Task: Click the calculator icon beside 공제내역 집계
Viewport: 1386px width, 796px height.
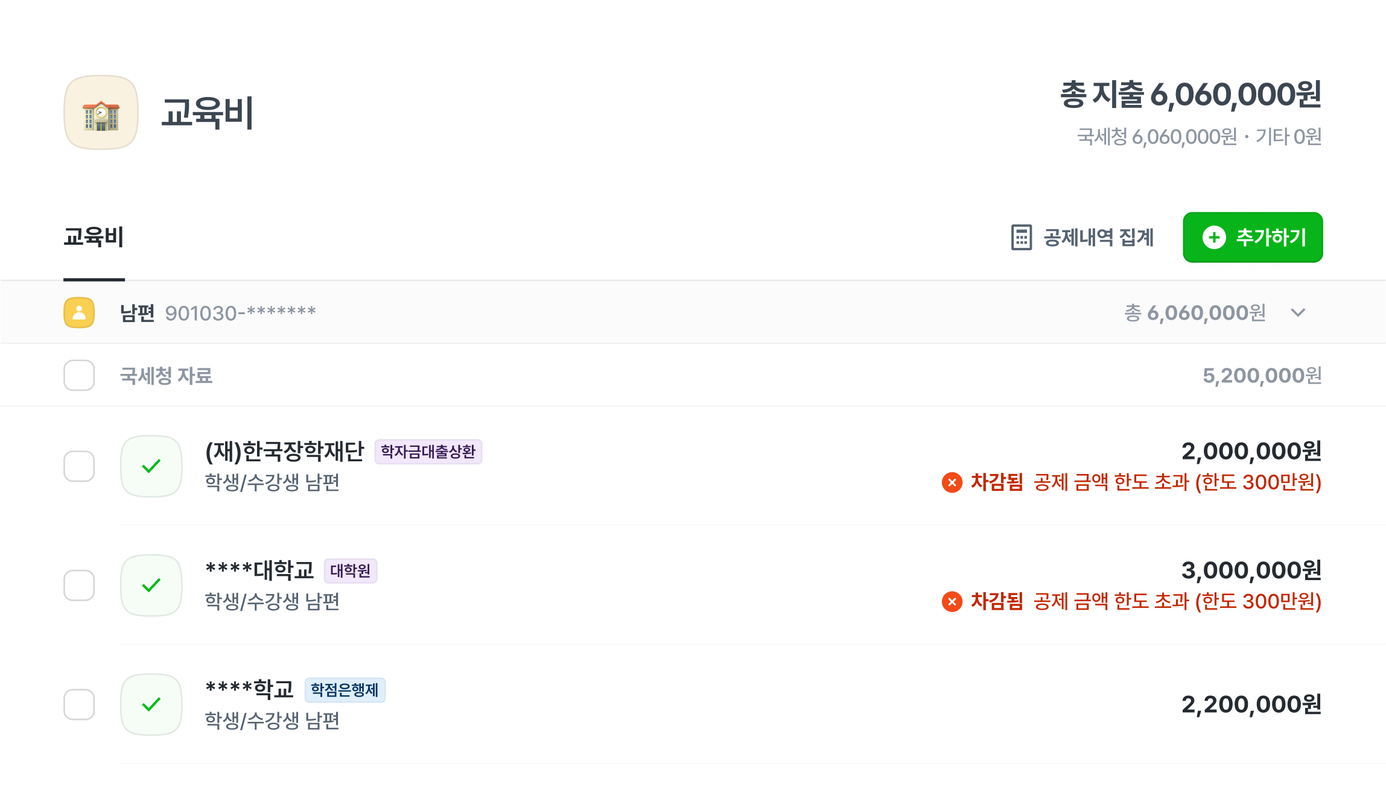Action: pos(1021,238)
